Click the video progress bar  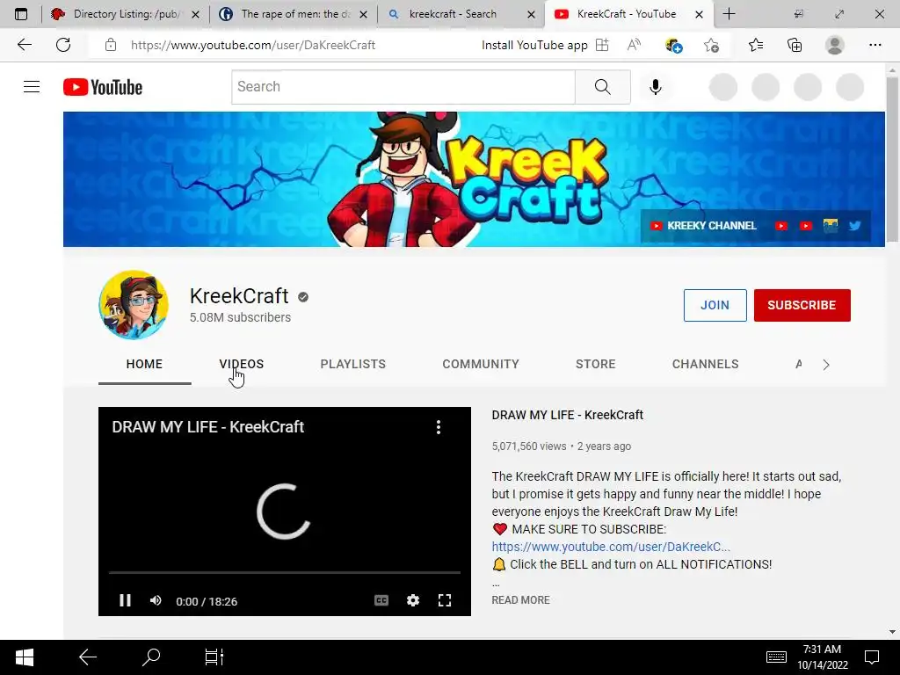click(x=285, y=572)
